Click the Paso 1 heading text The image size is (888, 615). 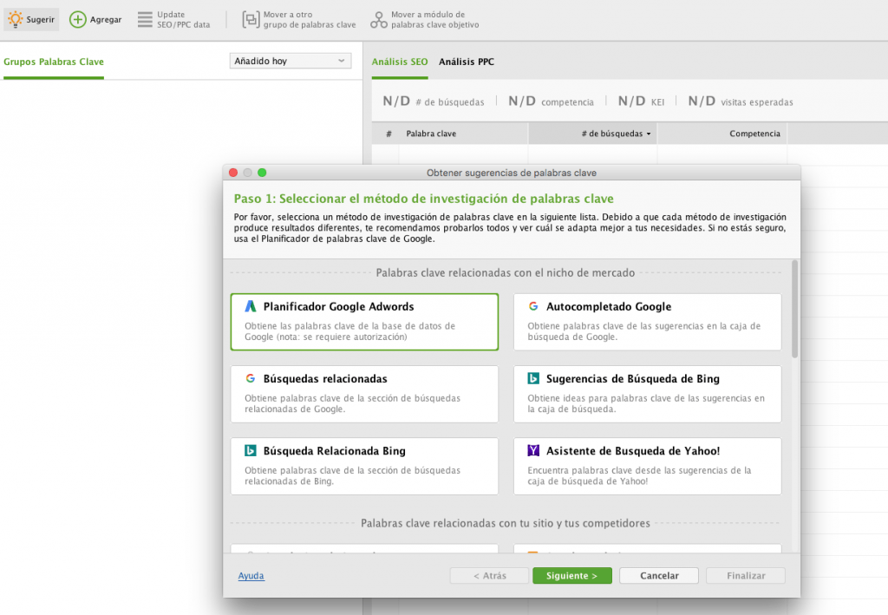[x=423, y=199]
